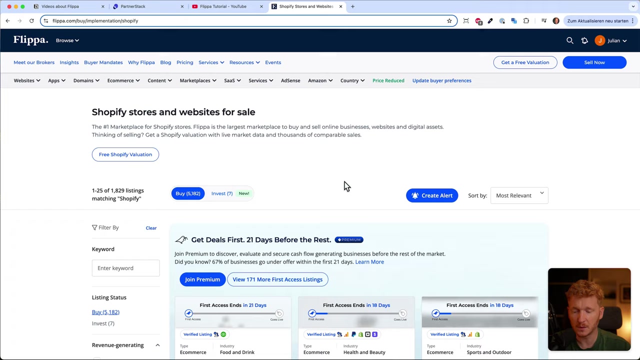Click the Create Alert button
The height and width of the screenshot is (360, 640).
432,195
